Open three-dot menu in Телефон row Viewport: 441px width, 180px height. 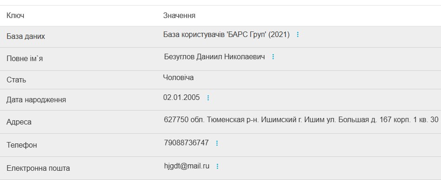coord(217,143)
